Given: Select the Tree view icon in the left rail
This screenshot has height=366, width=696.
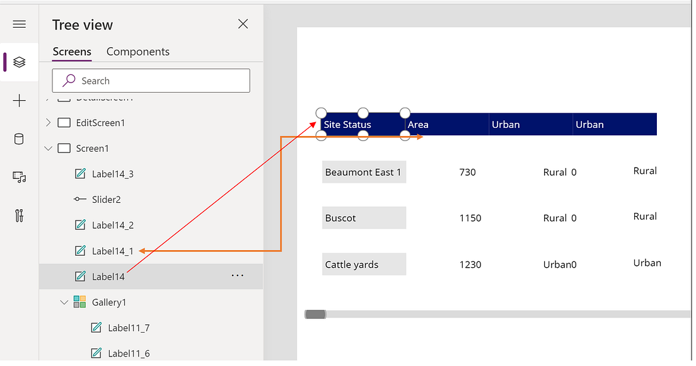Looking at the screenshot, I should (x=19, y=62).
